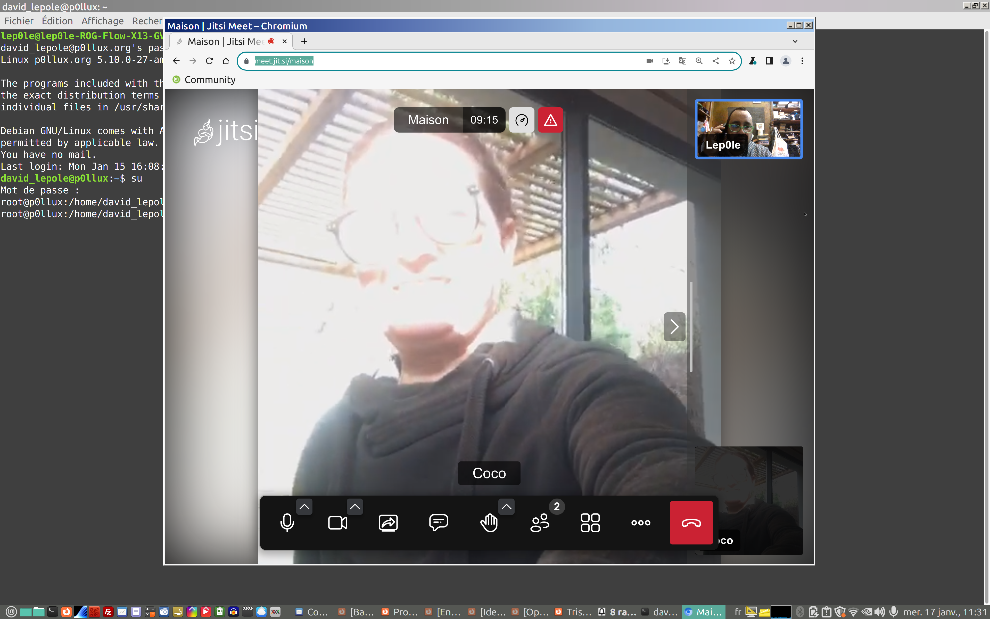Open the Affichage menu in terminal
990x619 pixels.
point(102,21)
